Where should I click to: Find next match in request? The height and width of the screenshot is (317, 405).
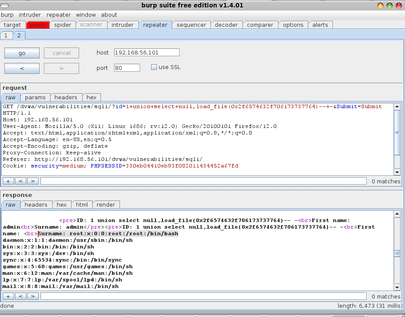(33, 181)
